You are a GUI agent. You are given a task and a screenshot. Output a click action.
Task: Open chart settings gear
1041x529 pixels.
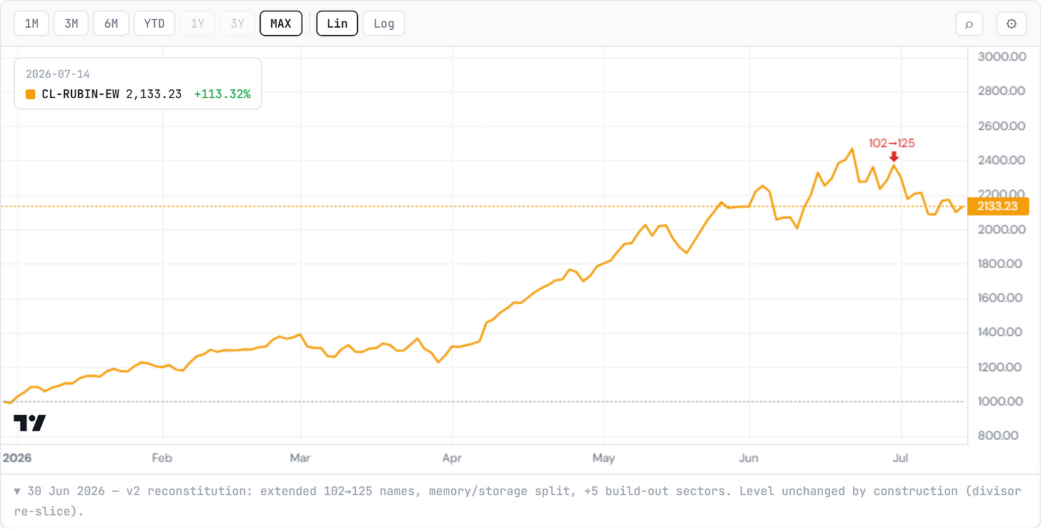1011,24
